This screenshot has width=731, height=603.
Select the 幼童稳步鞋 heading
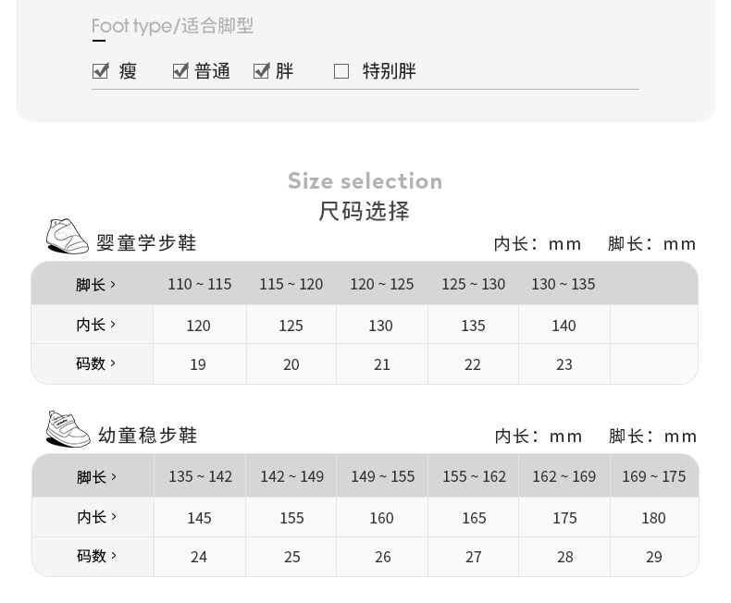(x=147, y=436)
